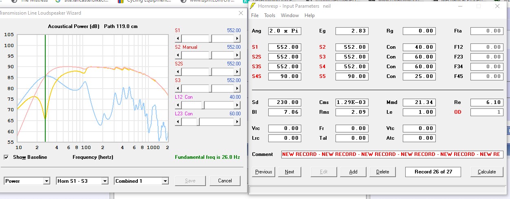Image resolution: width=510 pixels, height=199 pixels.
Task: Open the Window menu in Hornresp
Action: click(290, 15)
